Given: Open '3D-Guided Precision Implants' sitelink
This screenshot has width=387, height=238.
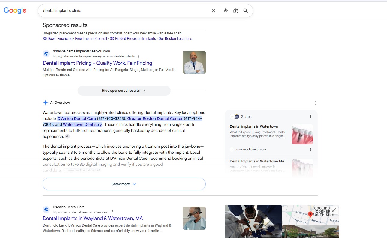Looking at the screenshot, I should [133, 39].
